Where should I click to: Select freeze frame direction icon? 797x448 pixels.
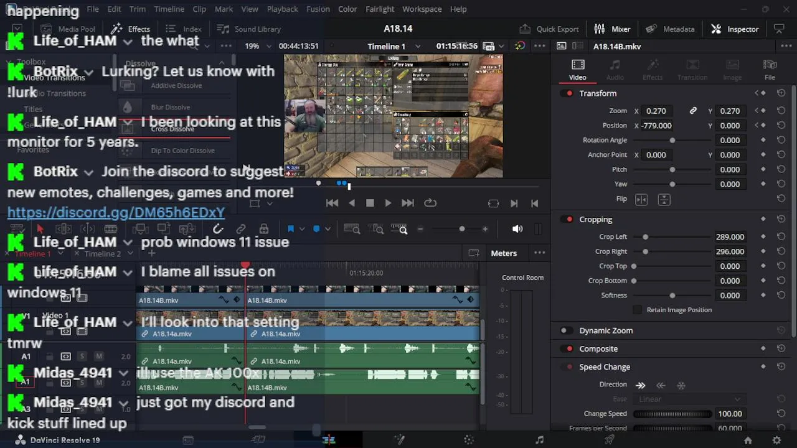(681, 385)
